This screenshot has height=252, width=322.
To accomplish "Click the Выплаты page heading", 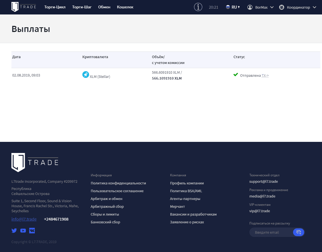I will click(x=31, y=29).
